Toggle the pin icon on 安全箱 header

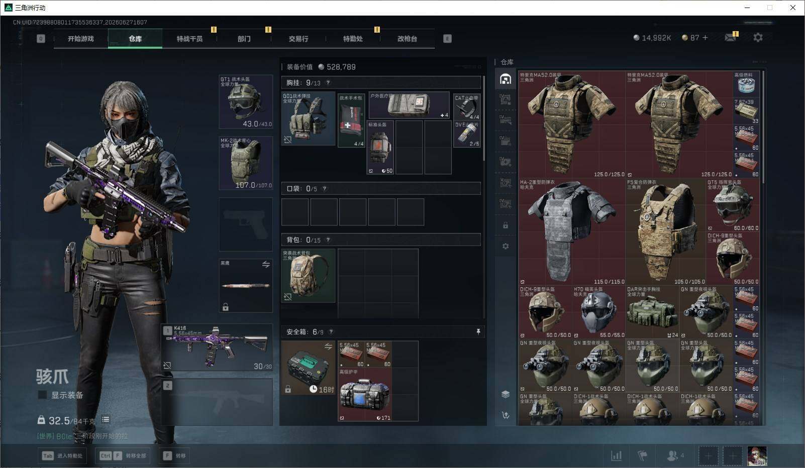tap(478, 332)
